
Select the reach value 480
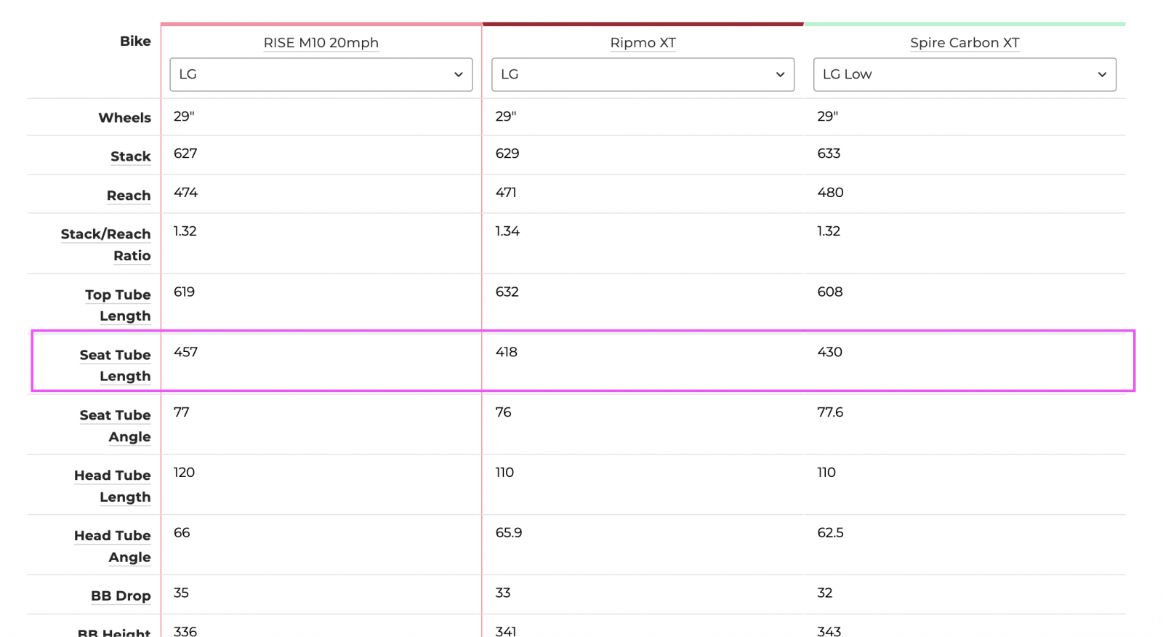[x=830, y=193]
